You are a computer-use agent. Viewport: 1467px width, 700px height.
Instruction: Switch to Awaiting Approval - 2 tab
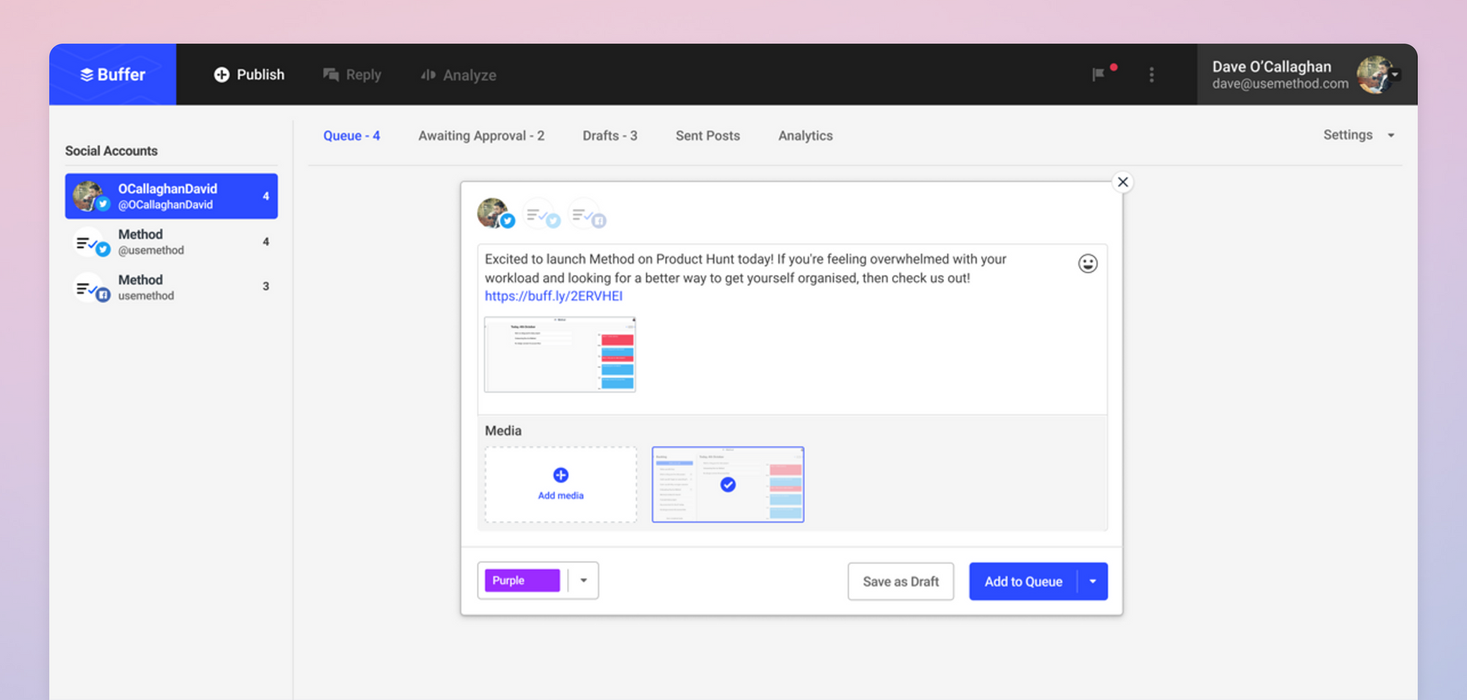coord(481,136)
